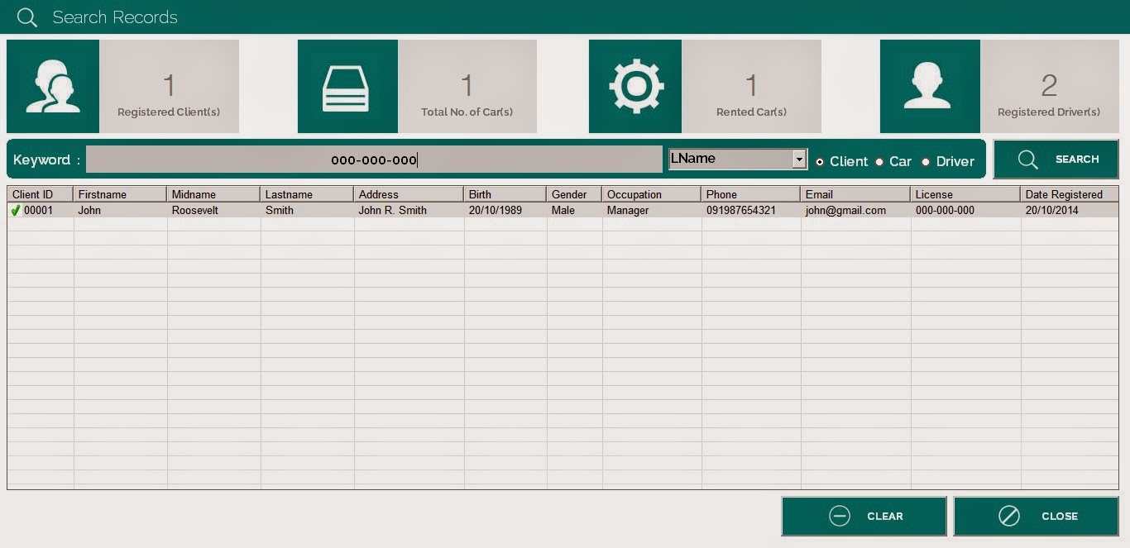This screenshot has height=548, width=1130.
Task: Click the magnifying glass in the title bar
Action: (25, 17)
